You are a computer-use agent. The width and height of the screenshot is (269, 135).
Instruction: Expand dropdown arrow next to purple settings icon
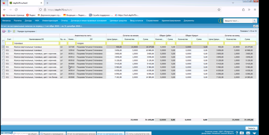(x=6, y=31)
